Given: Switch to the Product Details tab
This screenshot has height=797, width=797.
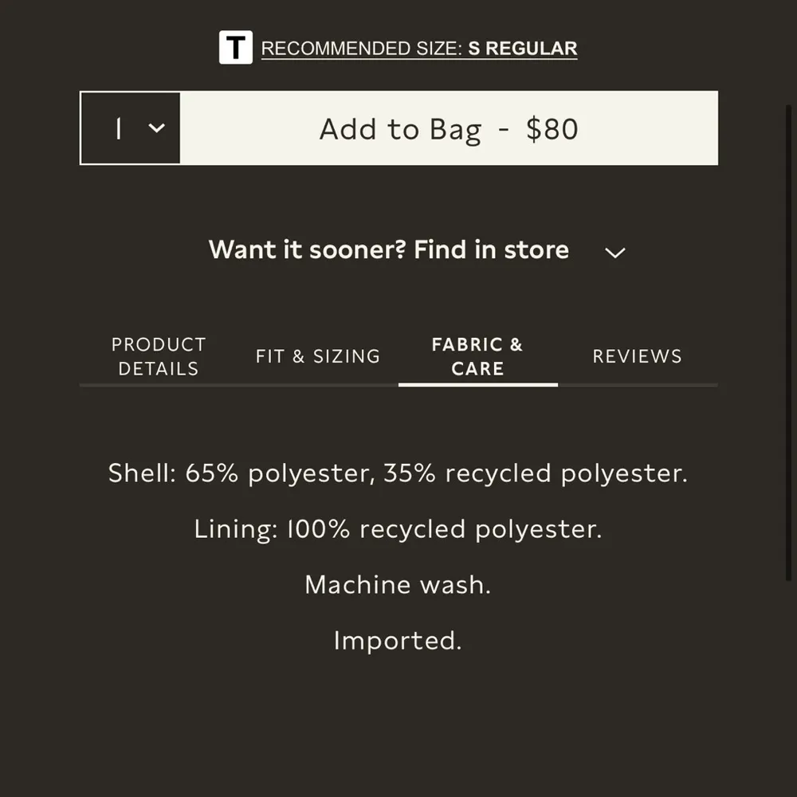Looking at the screenshot, I should click(159, 356).
